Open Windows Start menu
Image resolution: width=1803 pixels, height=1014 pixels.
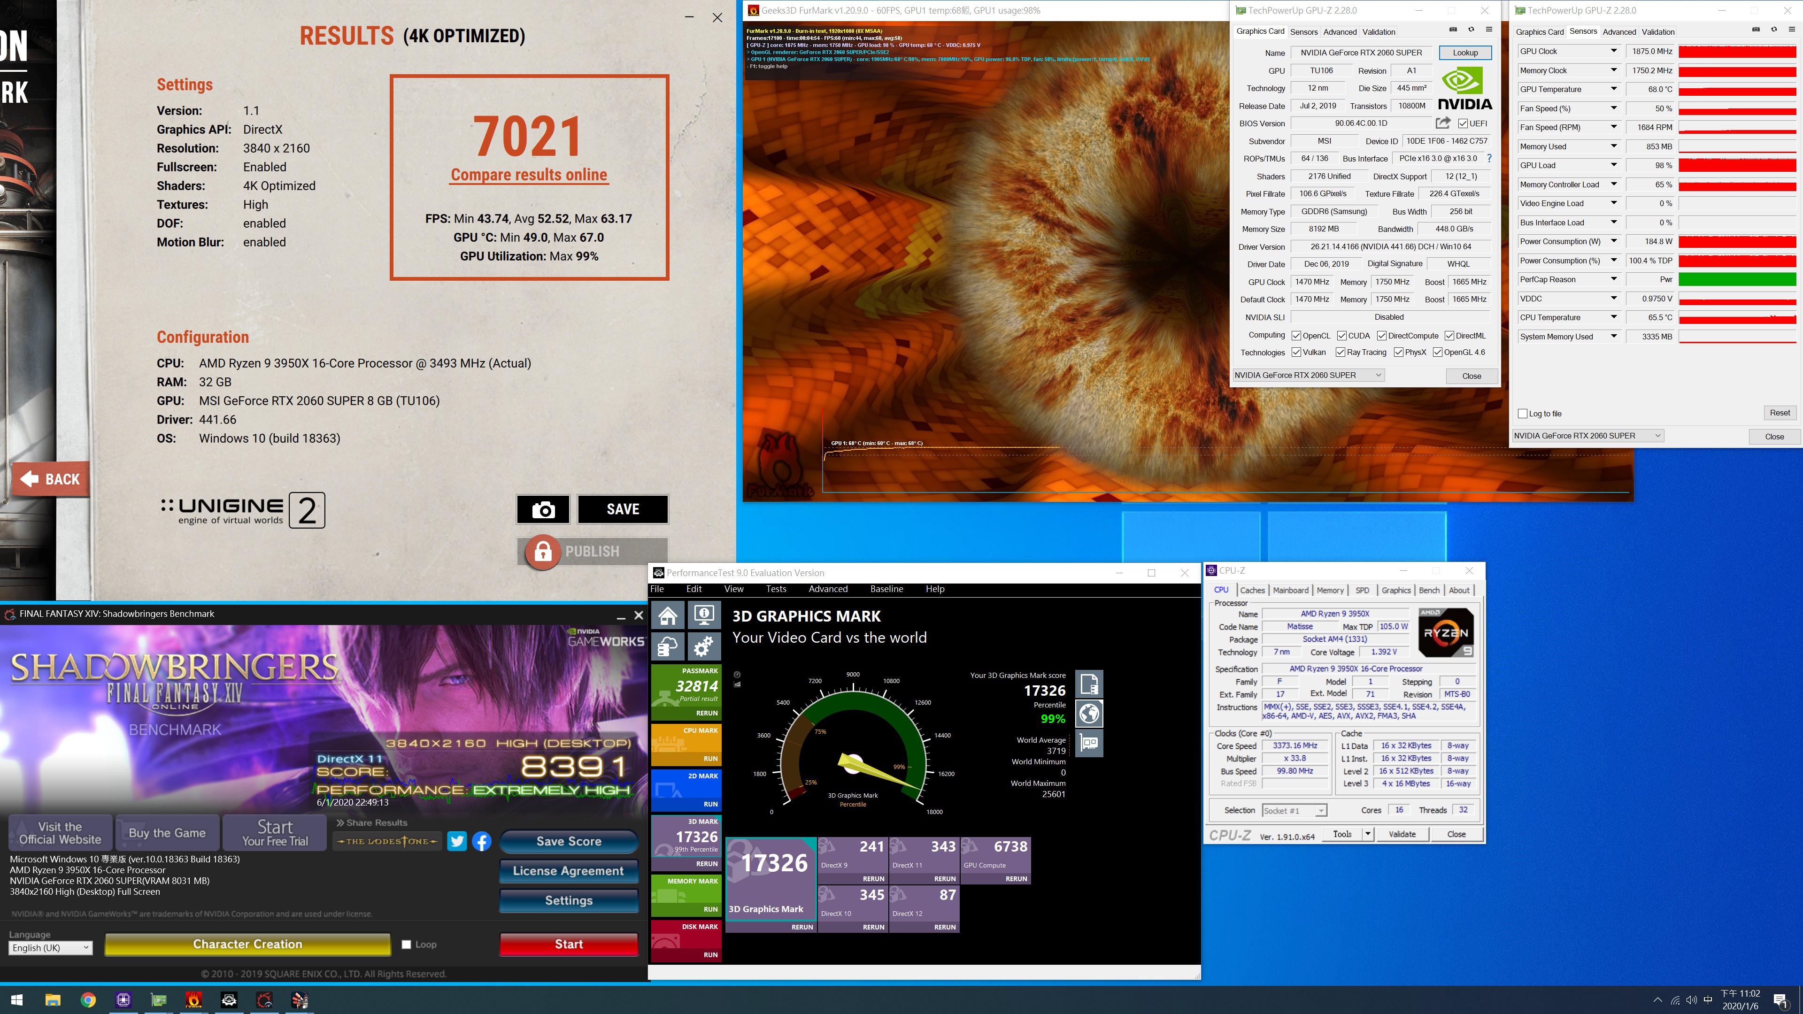click(17, 1000)
